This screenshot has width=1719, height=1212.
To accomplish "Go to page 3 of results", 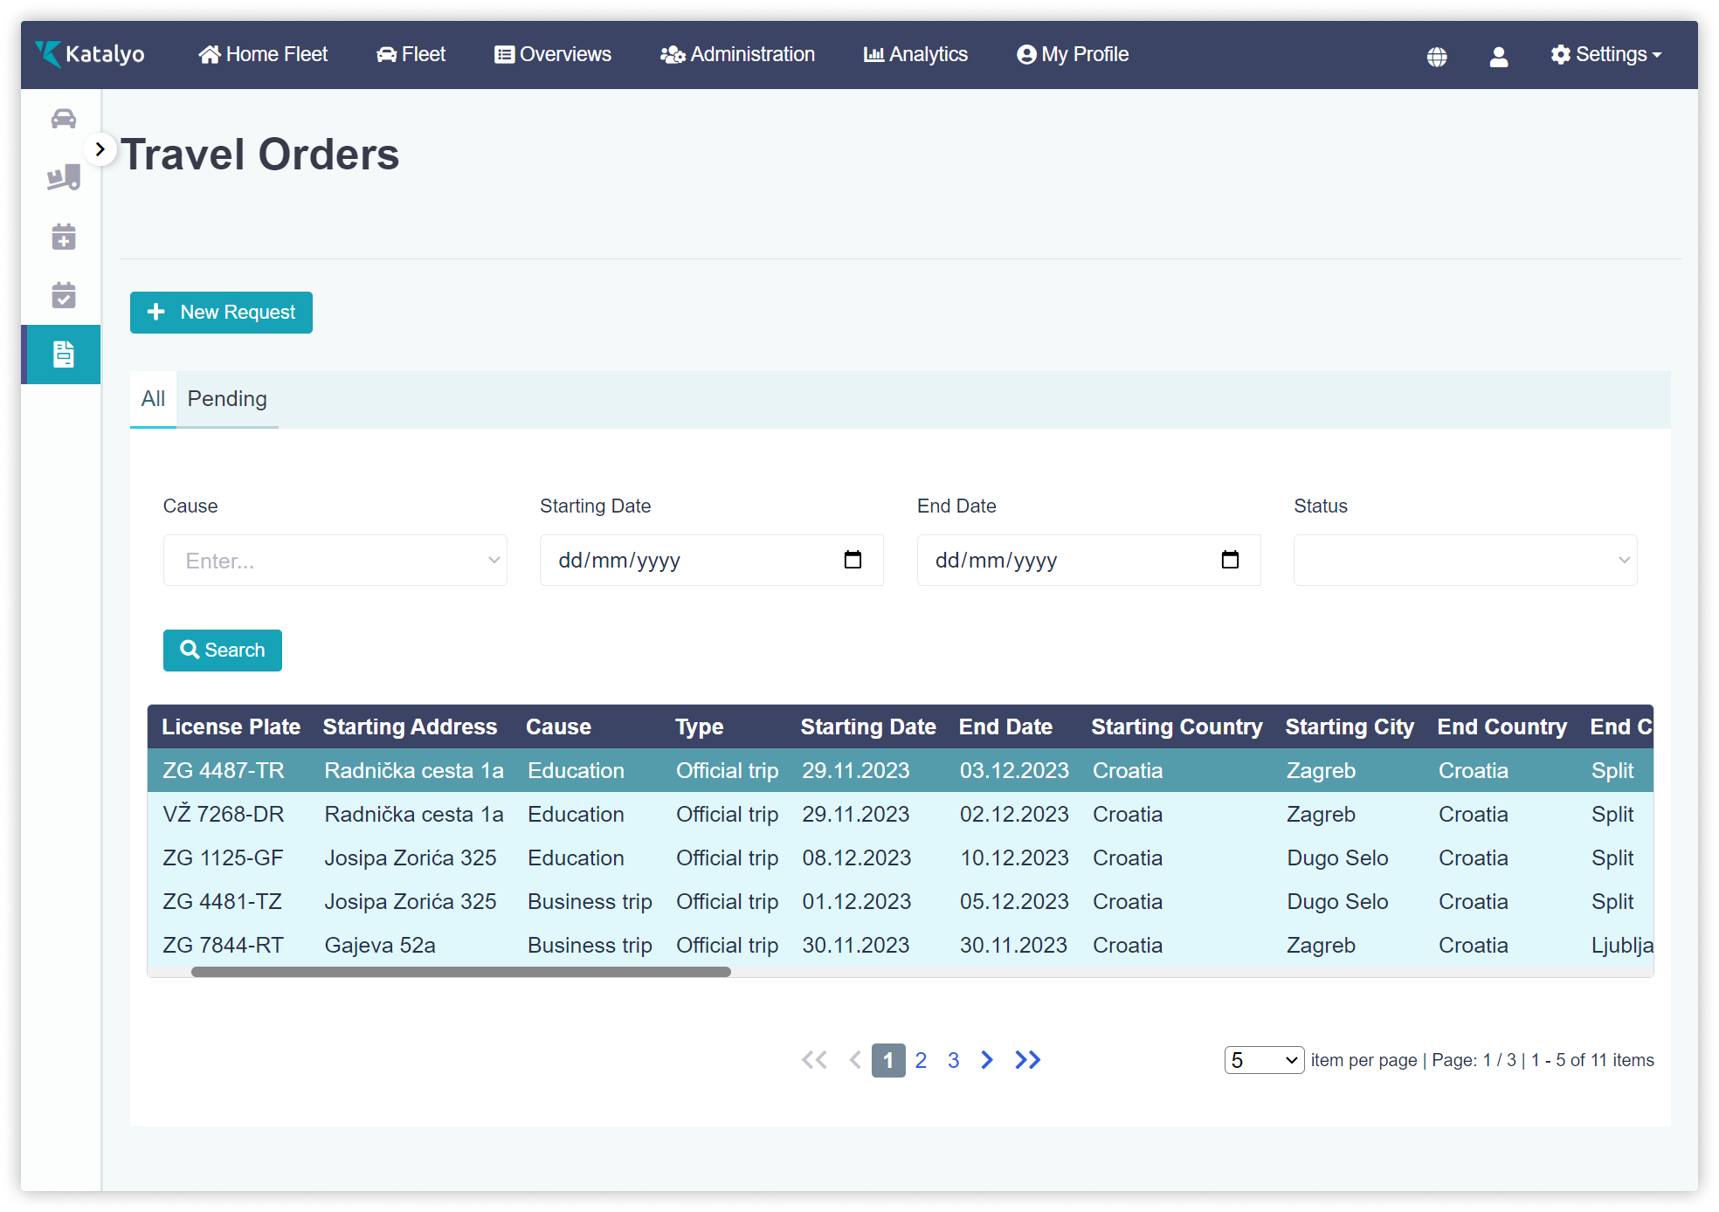I will (x=953, y=1060).
